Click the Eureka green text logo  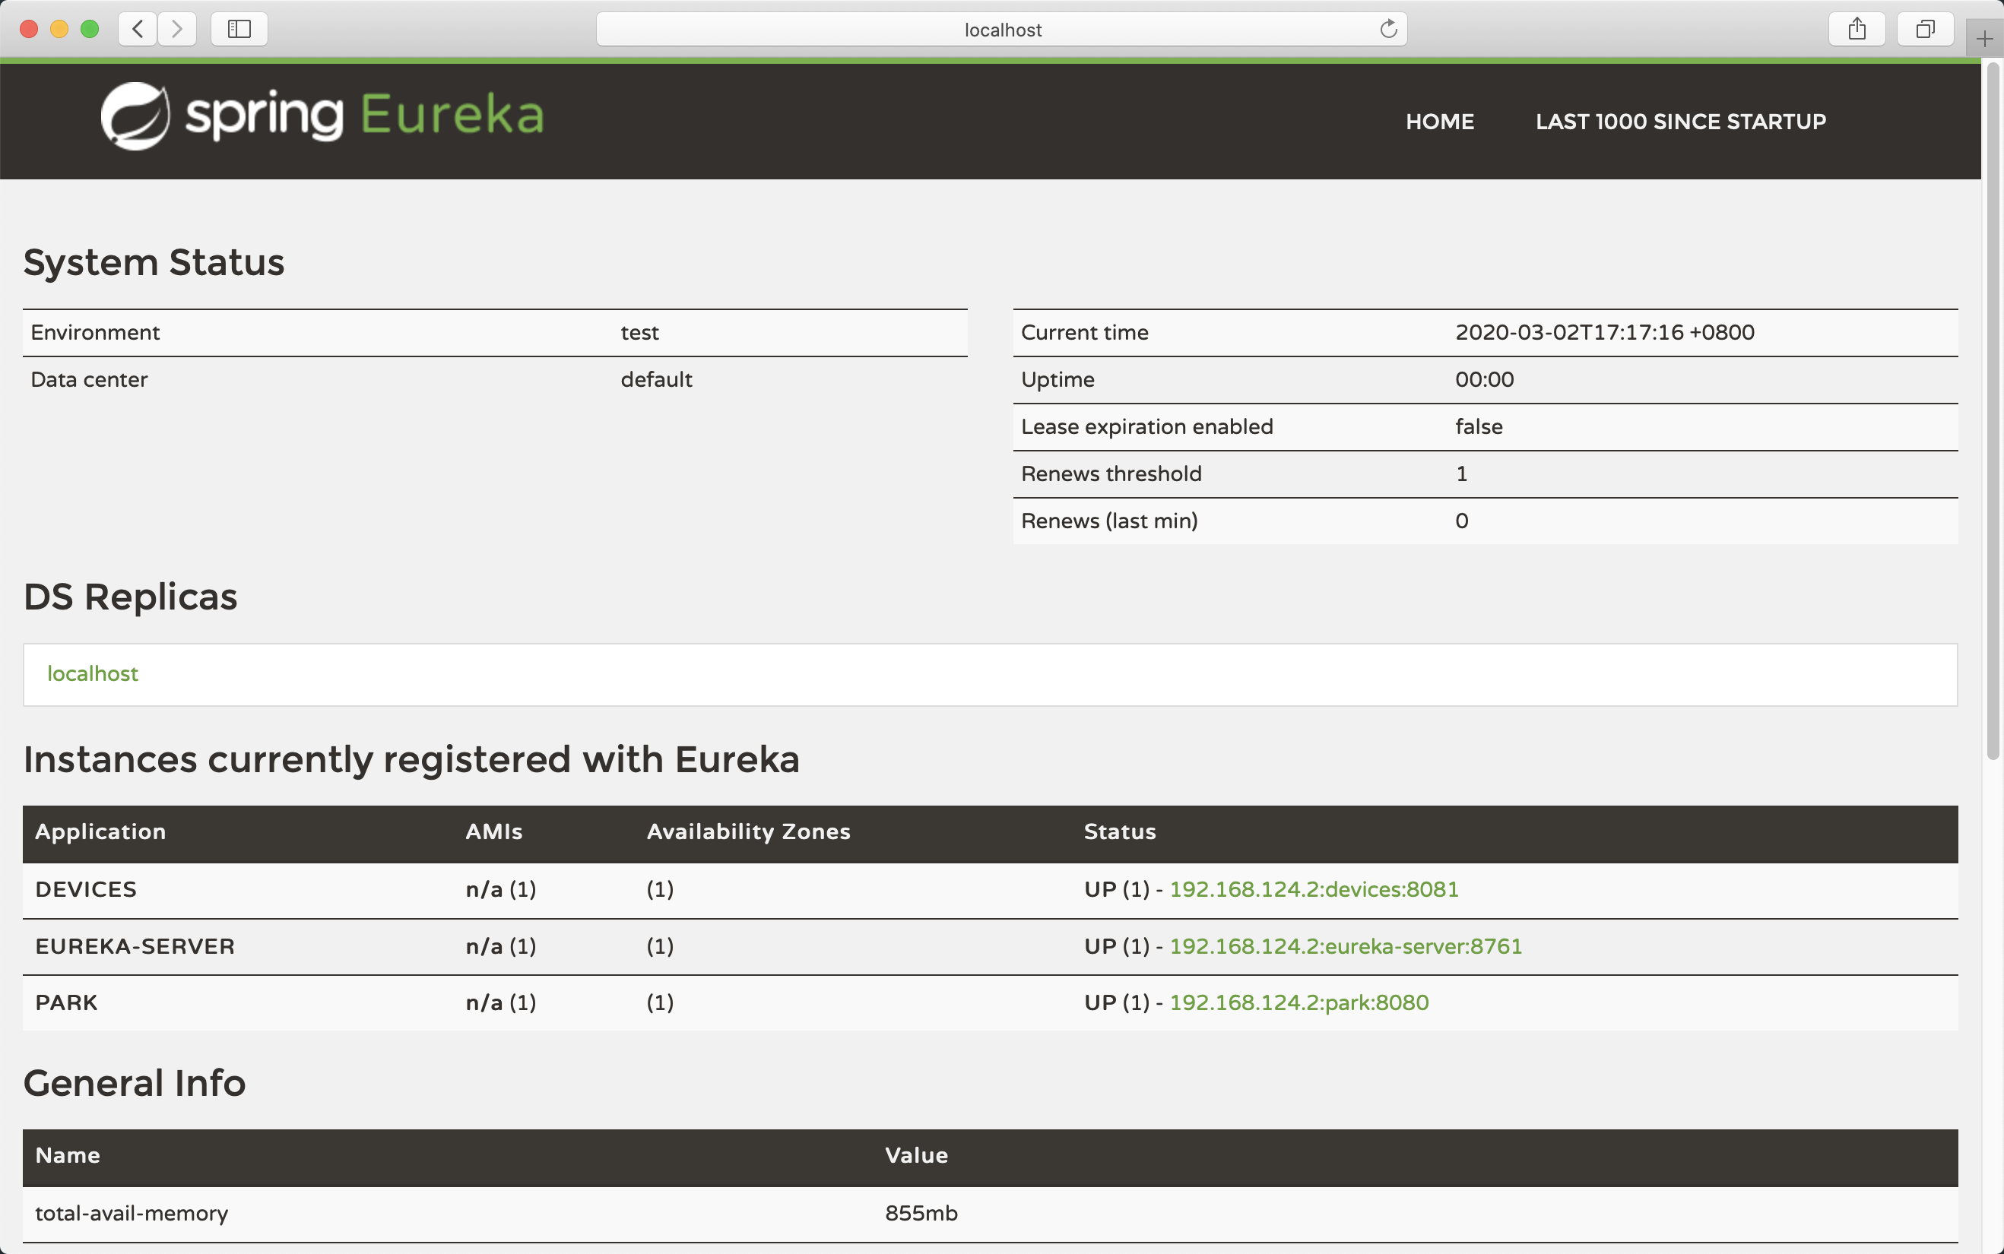[x=452, y=115]
